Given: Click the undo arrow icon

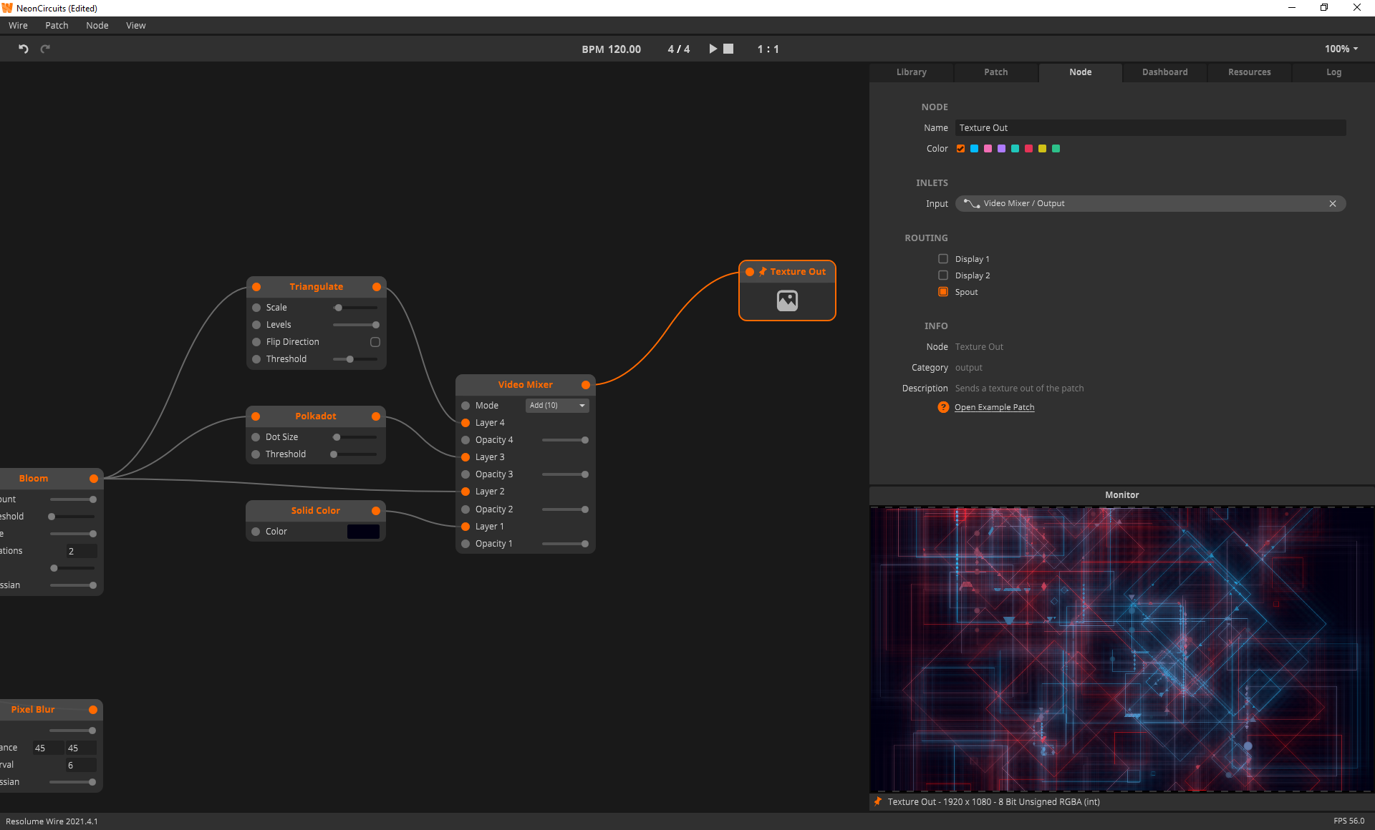Looking at the screenshot, I should (x=24, y=49).
